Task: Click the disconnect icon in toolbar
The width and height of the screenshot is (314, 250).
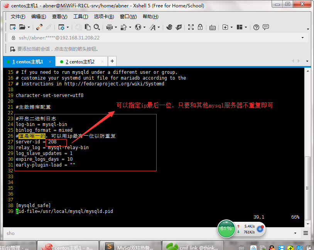Action: 48,27
